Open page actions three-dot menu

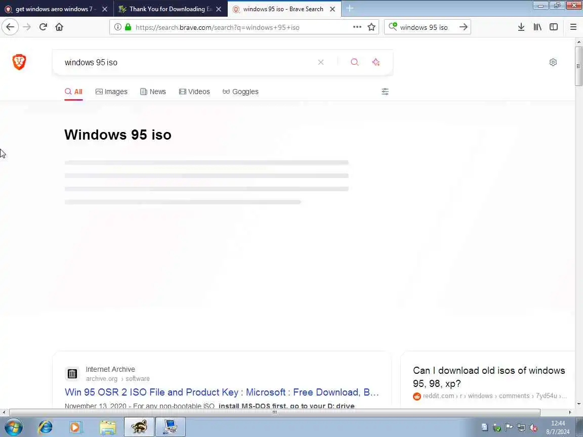click(x=357, y=27)
